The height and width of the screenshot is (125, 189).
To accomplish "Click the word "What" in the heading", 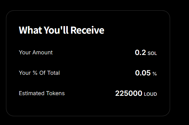I will (31, 30).
